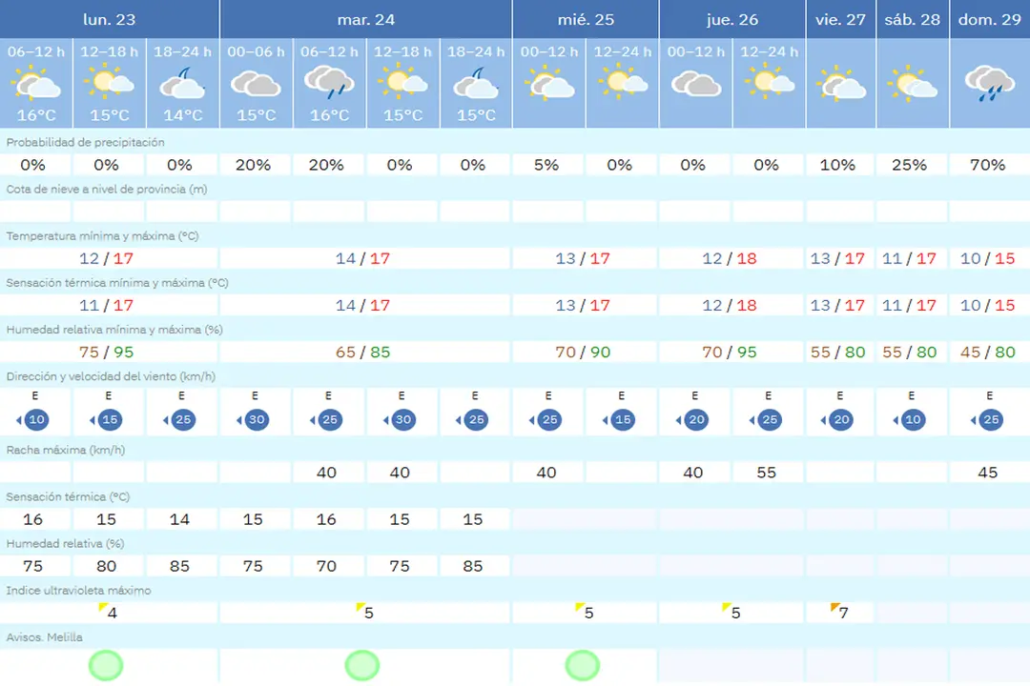1030x686 pixels.
Task: Click the gust value 45 for dom. 29
Action: [x=987, y=473]
